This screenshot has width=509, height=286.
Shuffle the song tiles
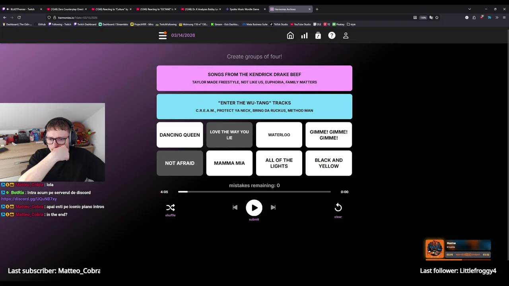[170, 207]
